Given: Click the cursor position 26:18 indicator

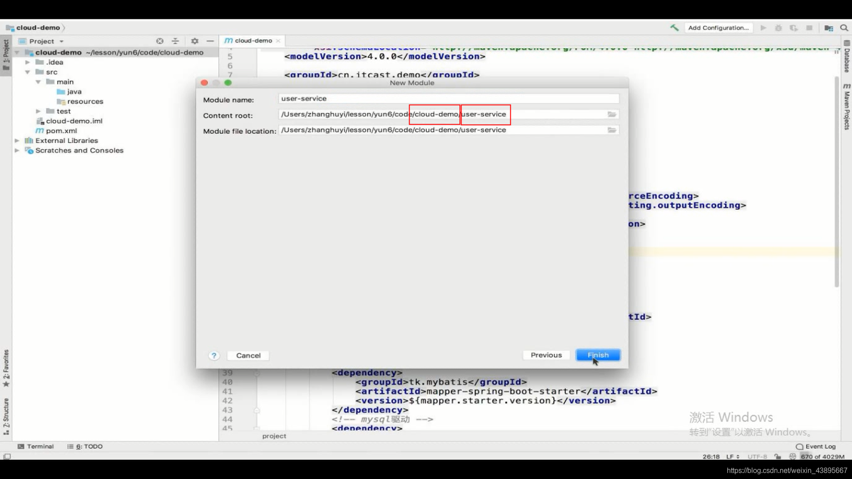Looking at the screenshot, I should [711, 456].
